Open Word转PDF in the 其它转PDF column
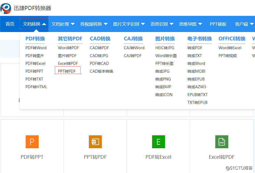The height and width of the screenshot is (173, 255). [68, 48]
